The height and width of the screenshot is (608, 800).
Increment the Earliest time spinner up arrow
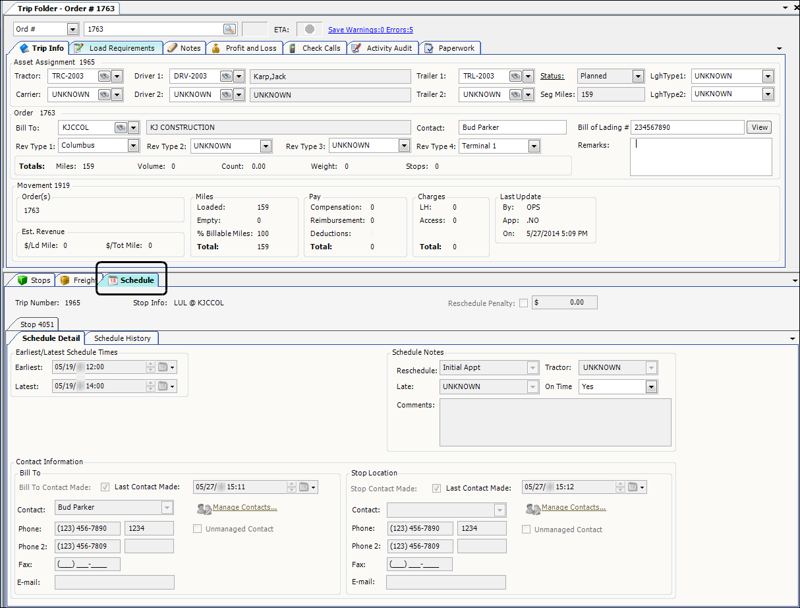pyautogui.click(x=150, y=364)
